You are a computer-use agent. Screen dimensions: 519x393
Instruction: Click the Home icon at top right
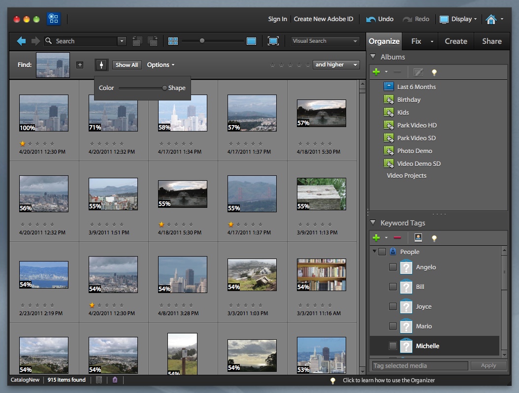(490, 19)
